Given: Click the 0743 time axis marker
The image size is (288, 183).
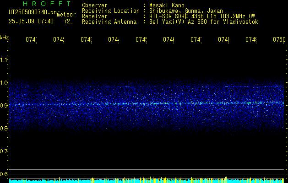Looking at the screenshot, I should (87, 40).
